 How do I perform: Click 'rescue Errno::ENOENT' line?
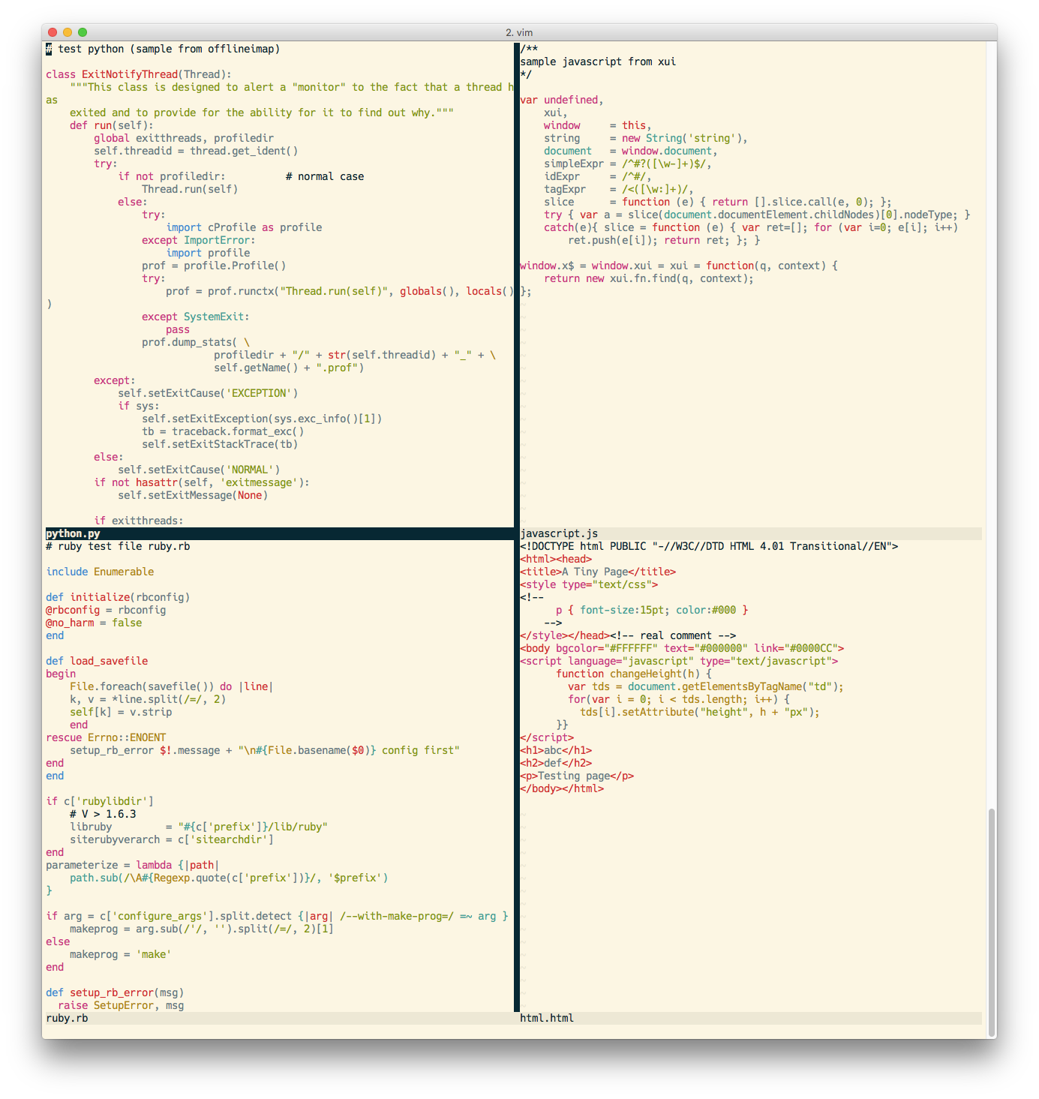(x=106, y=737)
